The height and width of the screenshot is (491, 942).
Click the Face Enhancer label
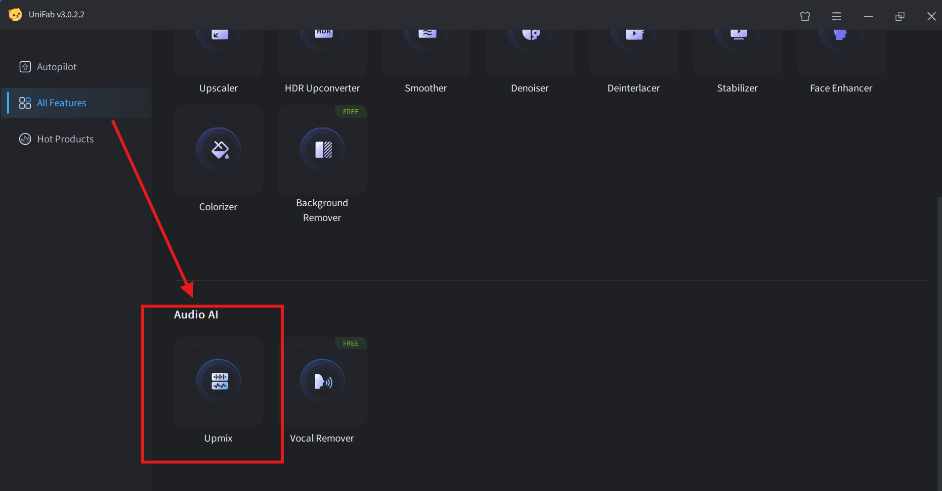click(x=841, y=88)
